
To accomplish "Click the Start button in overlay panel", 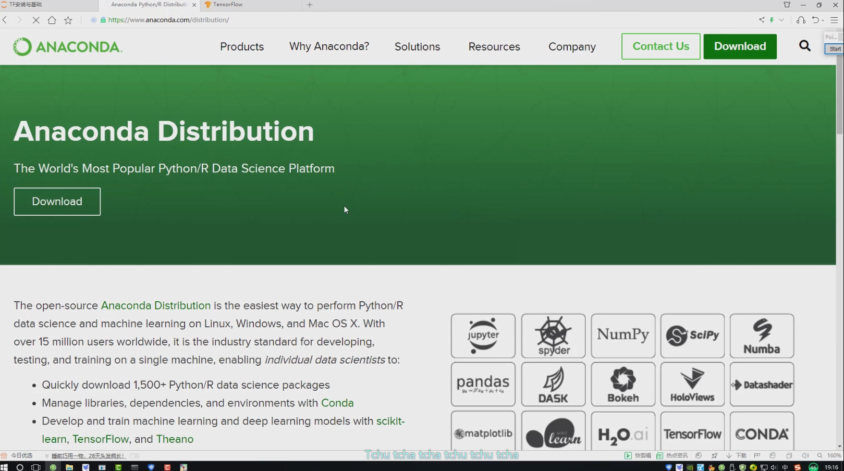I will 835,49.
